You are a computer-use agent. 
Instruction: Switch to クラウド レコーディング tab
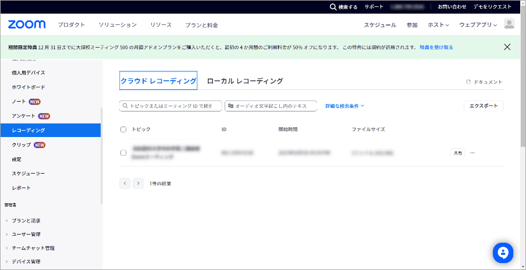pos(158,81)
